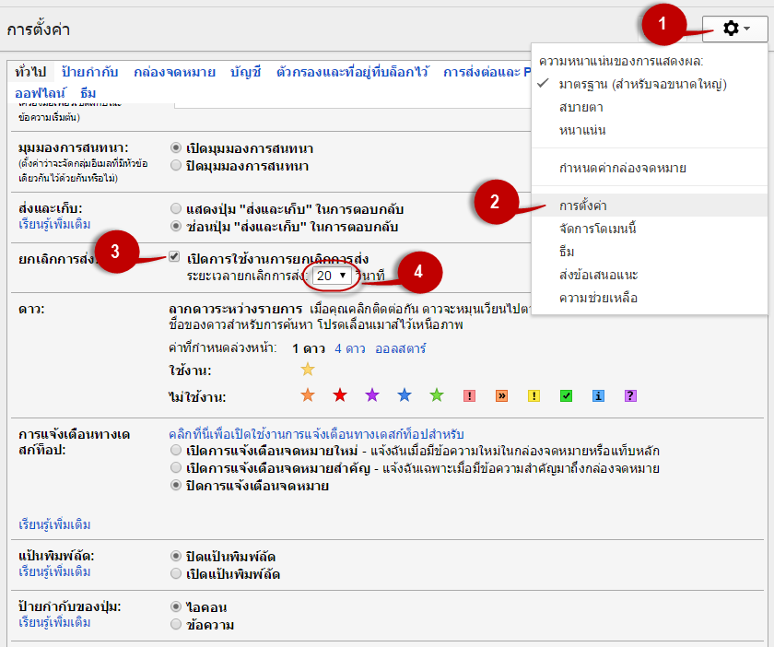The height and width of the screenshot is (647, 774).
Task: Click the 4 ดาว preset link
Action: (x=349, y=348)
